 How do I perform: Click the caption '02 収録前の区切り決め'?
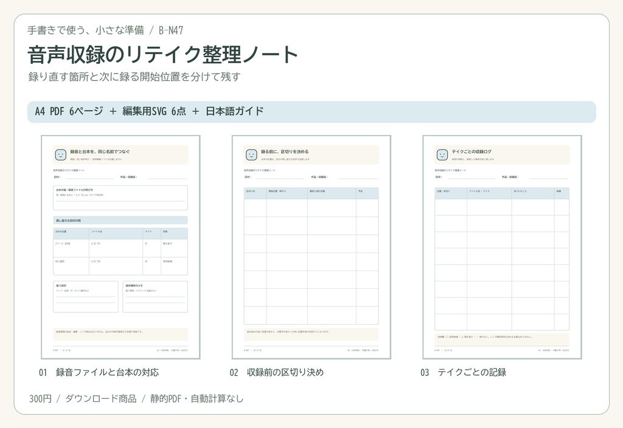coord(277,373)
